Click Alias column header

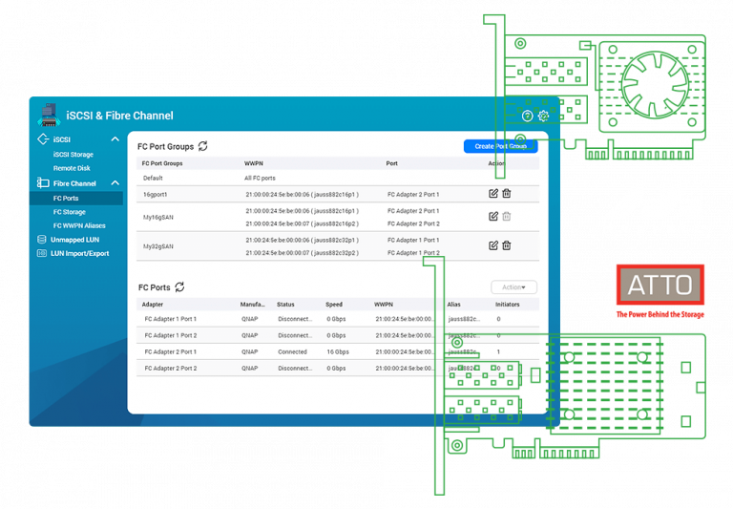(x=453, y=305)
